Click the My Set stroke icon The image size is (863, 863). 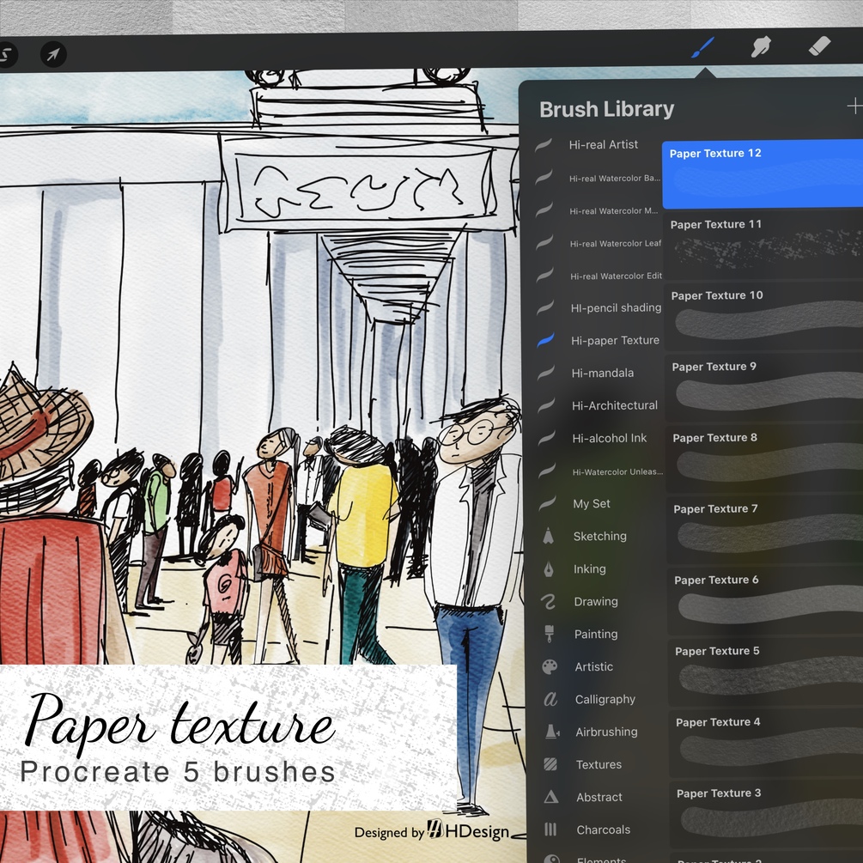tap(547, 503)
